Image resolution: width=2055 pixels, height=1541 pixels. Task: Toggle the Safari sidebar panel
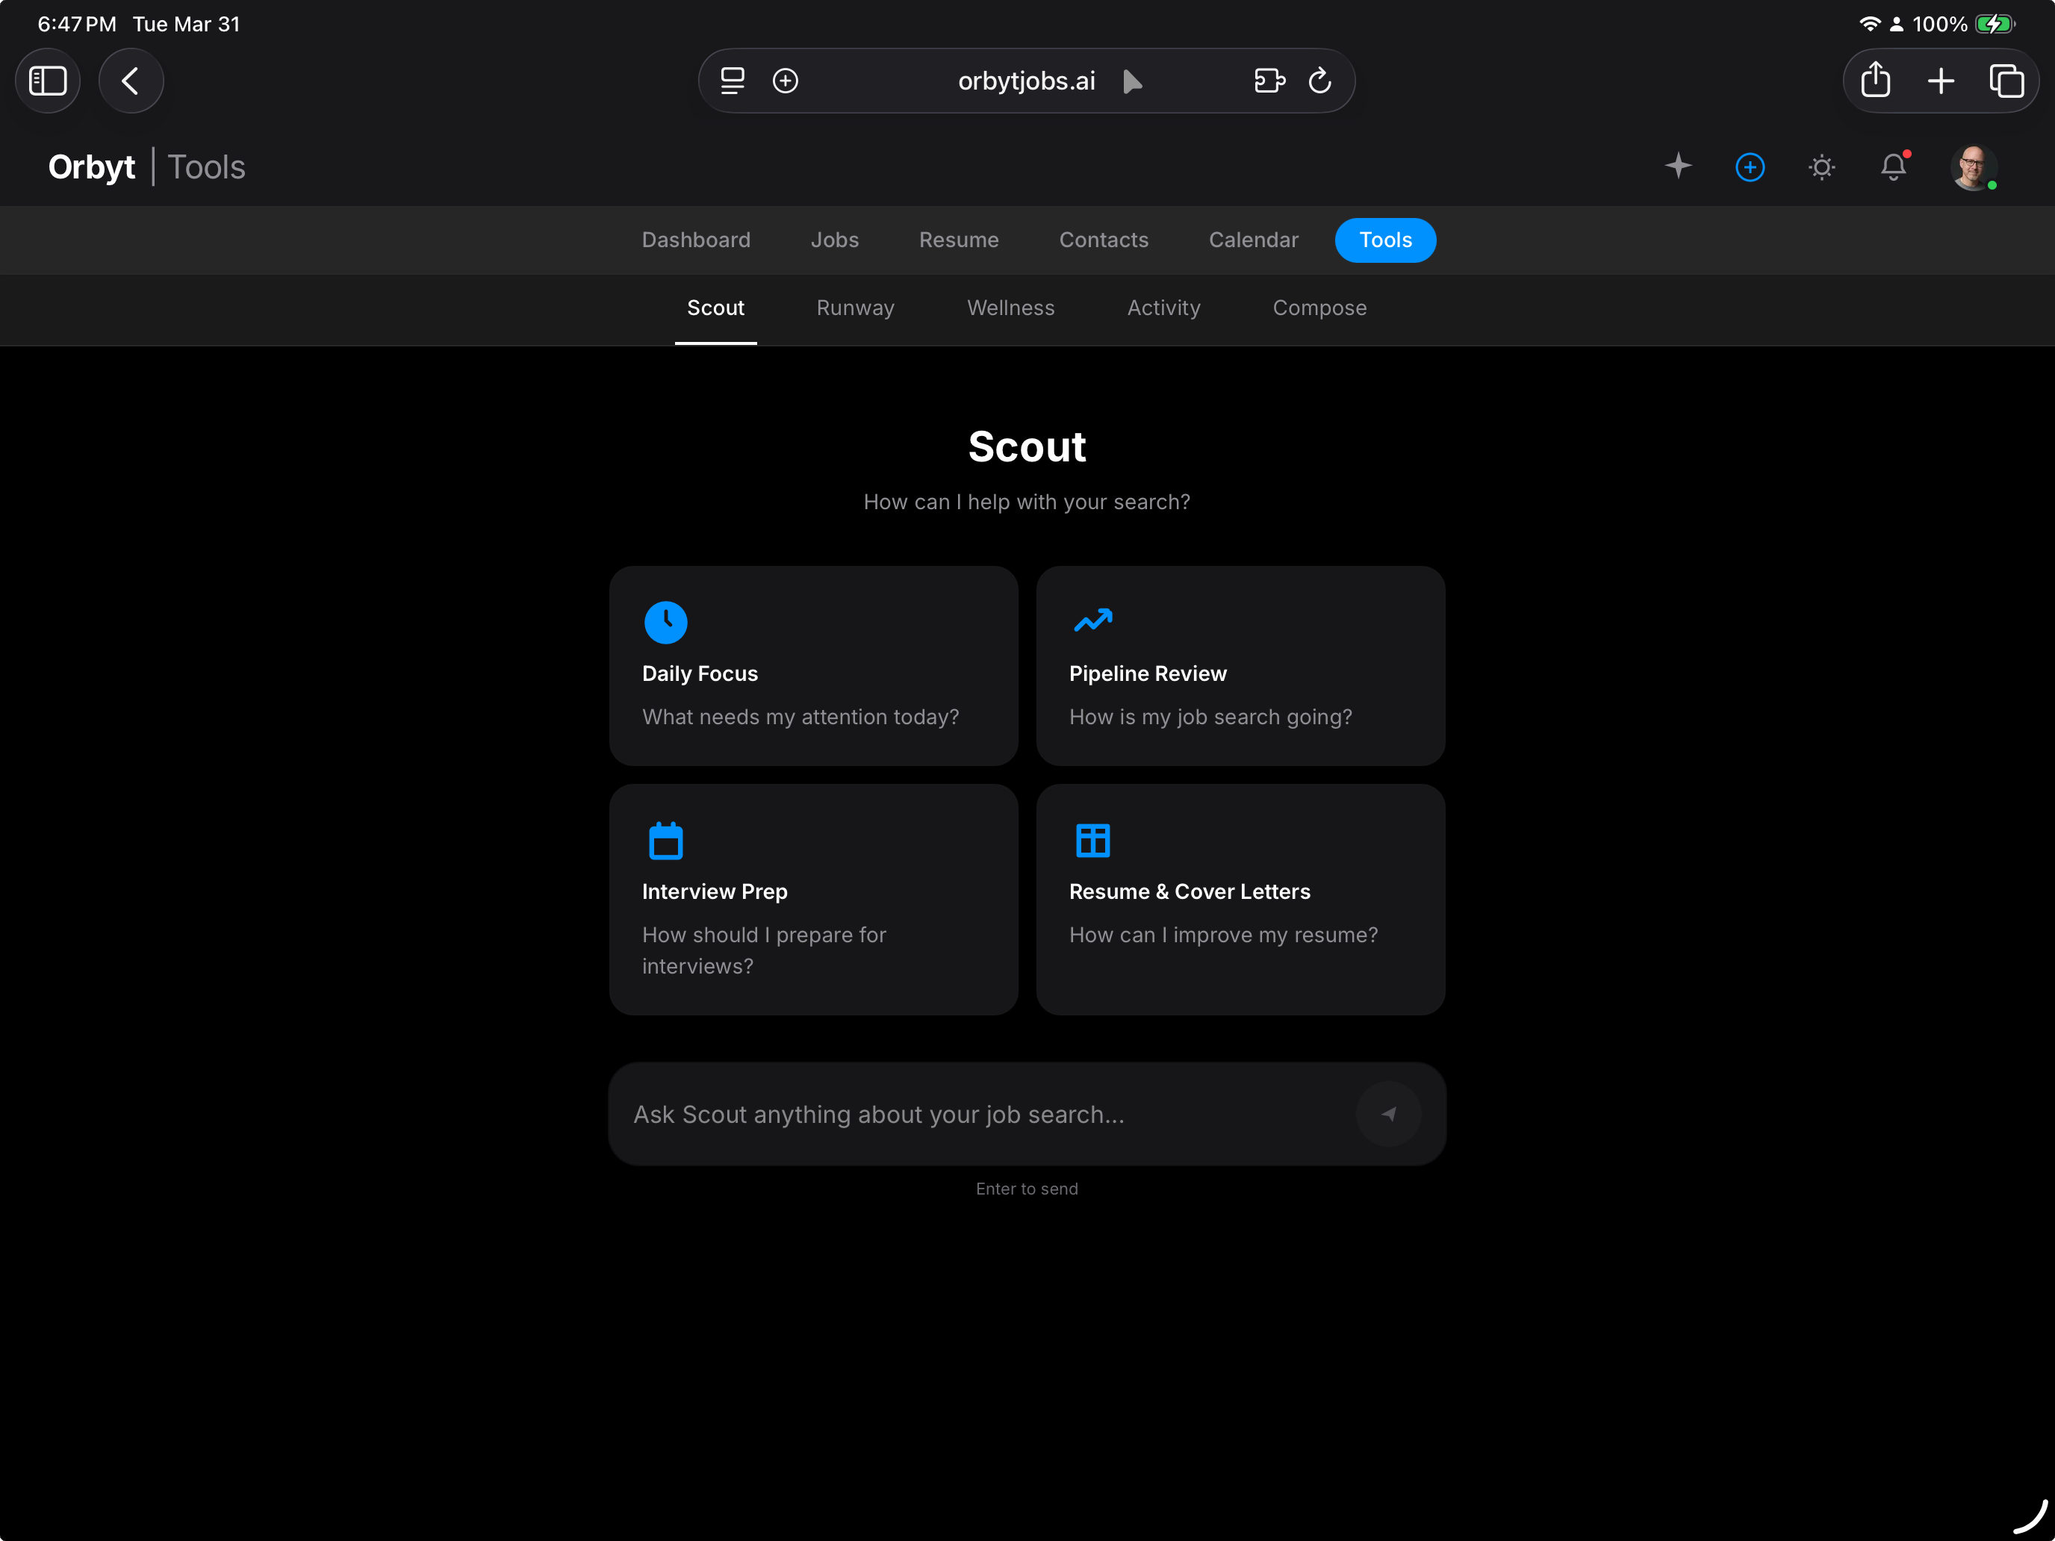pyautogui.click(x=47, y=81)
